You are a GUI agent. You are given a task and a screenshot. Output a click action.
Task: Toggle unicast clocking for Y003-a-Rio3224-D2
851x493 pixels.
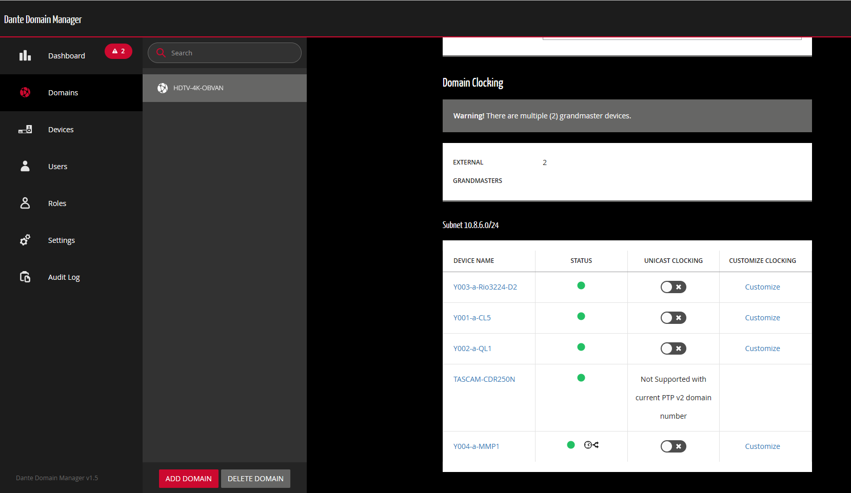pos(673,287)
